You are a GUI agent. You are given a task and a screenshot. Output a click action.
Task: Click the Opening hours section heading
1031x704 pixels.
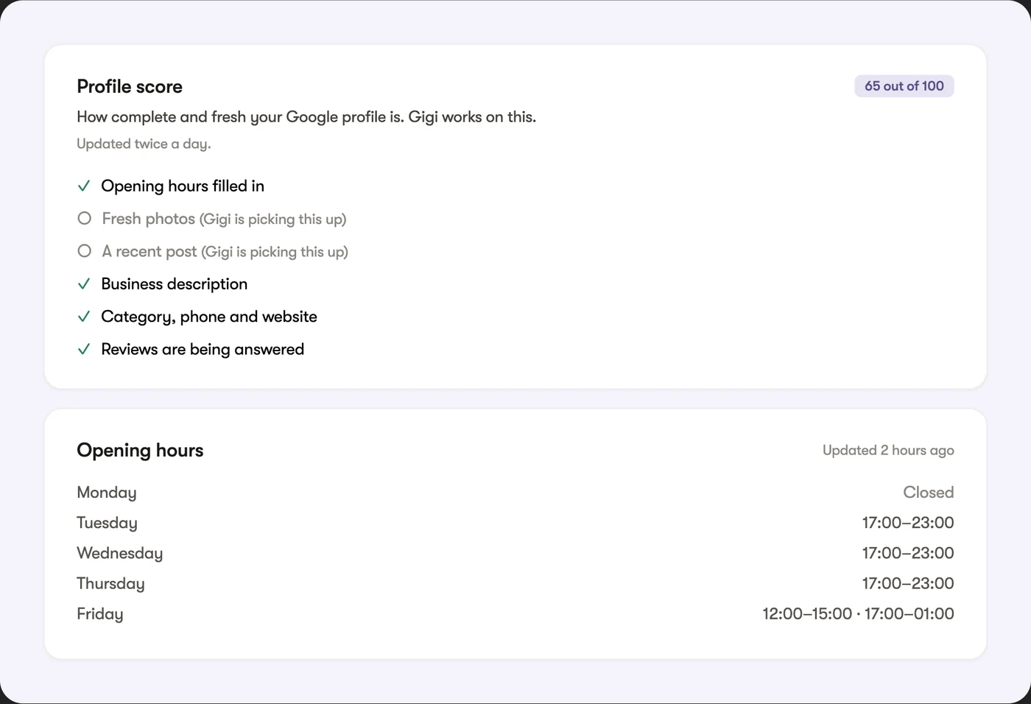tap(140, 450)
